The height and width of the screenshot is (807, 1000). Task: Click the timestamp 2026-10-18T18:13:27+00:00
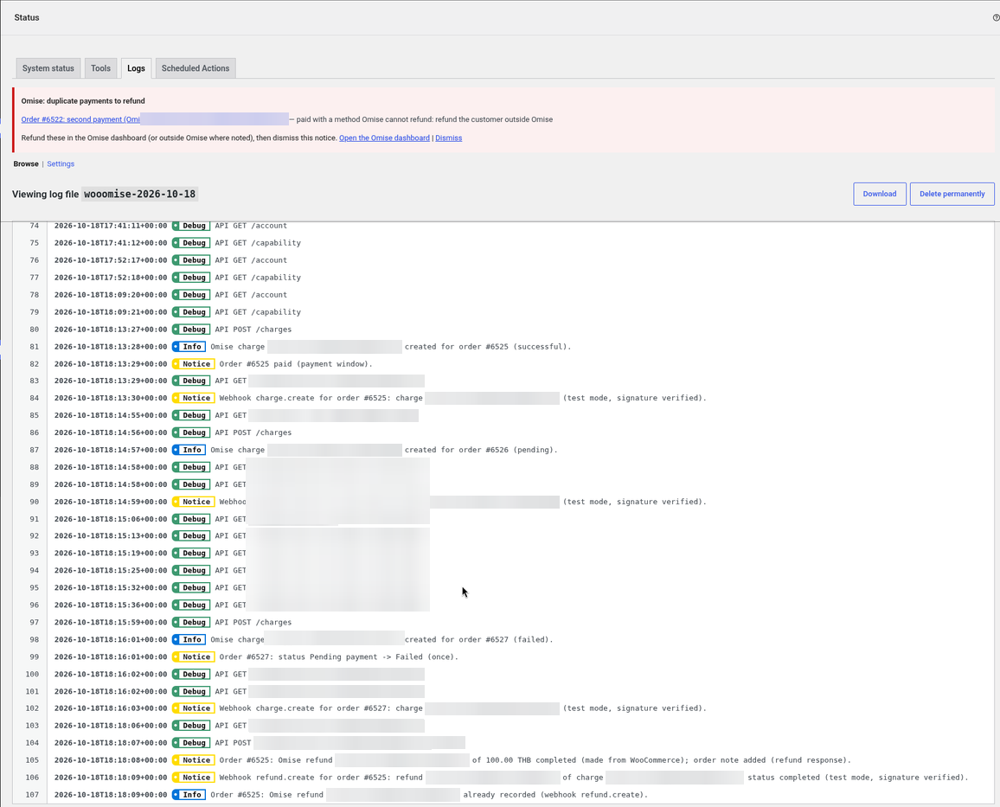click(x=111, y=330)
